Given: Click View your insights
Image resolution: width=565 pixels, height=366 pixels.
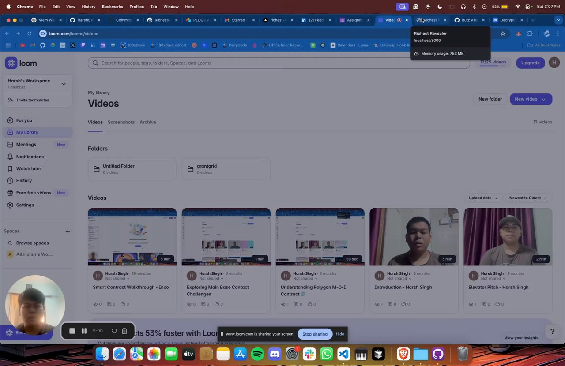Looking at the screenshot, I should tap(521, 338).
